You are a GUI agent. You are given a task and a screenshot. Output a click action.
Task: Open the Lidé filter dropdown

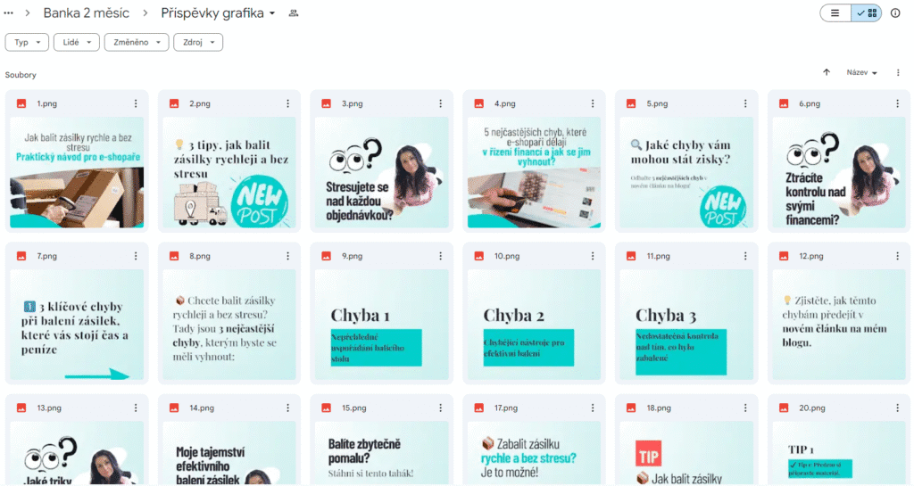click(77, 42)
